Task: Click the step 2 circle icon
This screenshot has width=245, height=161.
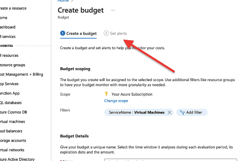Action: 106,33
